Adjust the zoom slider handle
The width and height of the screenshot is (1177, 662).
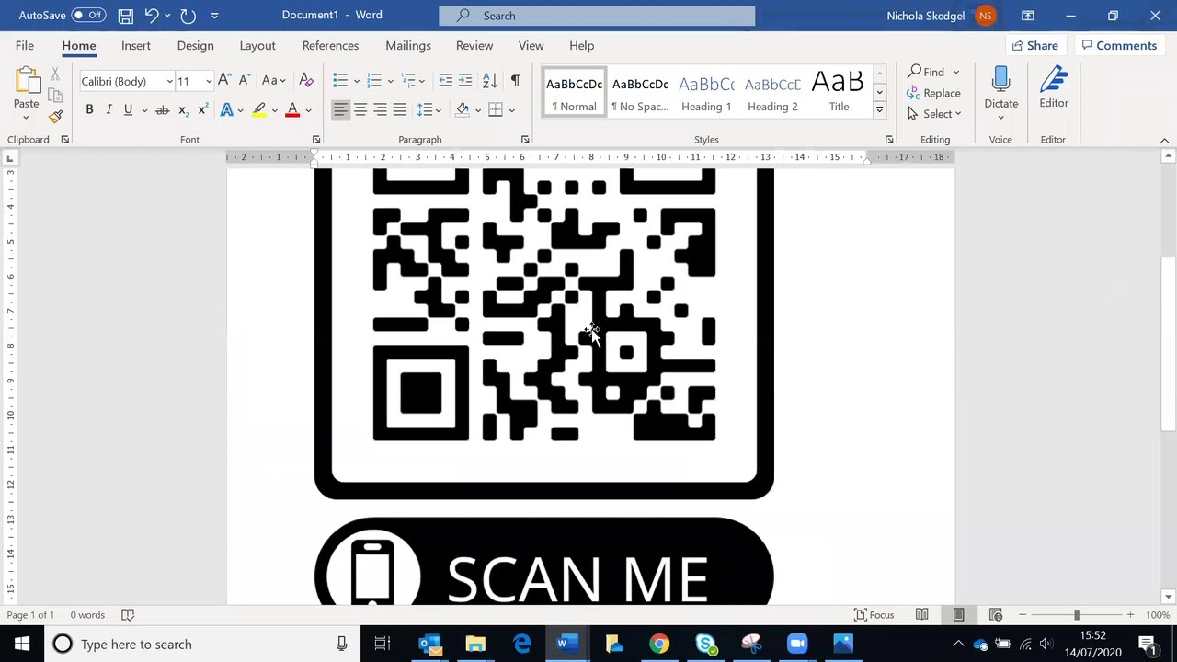click(1076, 615)
